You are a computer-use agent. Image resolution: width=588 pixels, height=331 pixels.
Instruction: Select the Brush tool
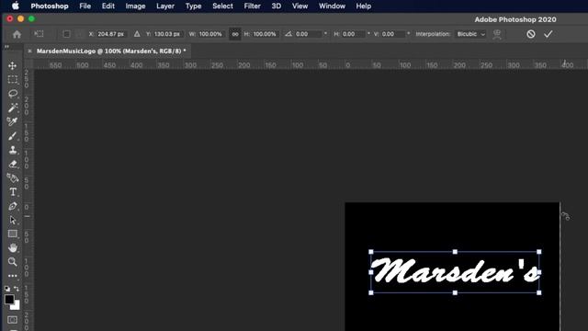[x=12, y=136]
